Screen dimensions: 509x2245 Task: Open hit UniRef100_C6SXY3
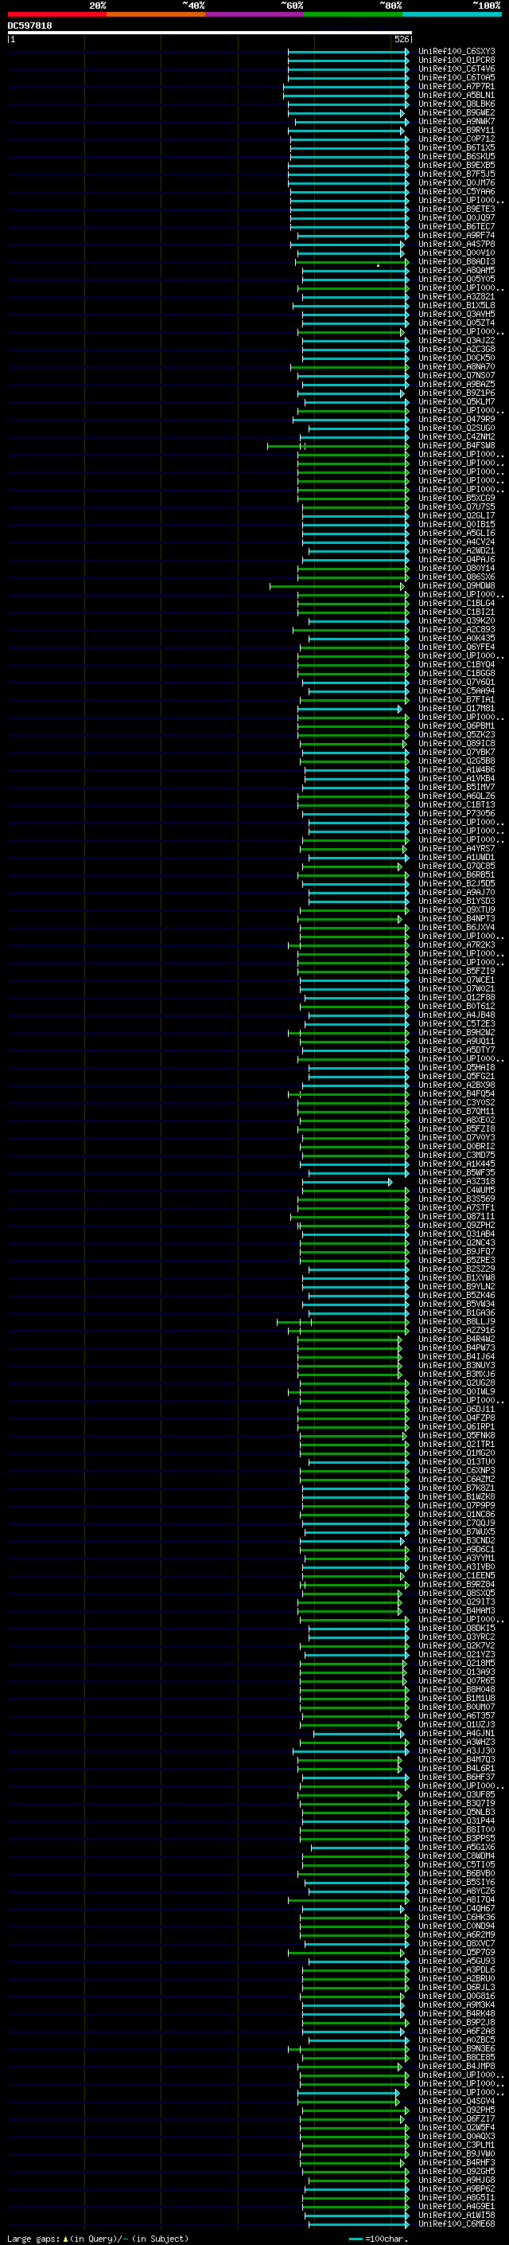click(x=456, y=52)
